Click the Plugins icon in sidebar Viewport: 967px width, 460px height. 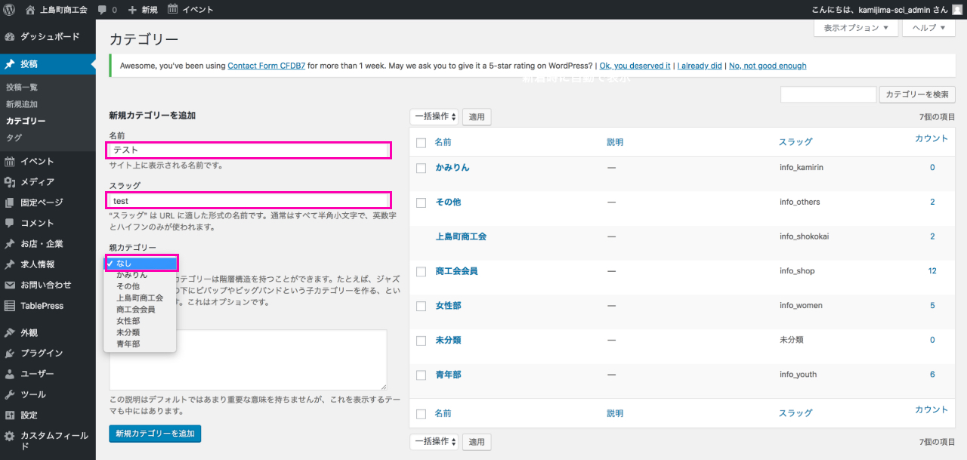tap(10, 353)
